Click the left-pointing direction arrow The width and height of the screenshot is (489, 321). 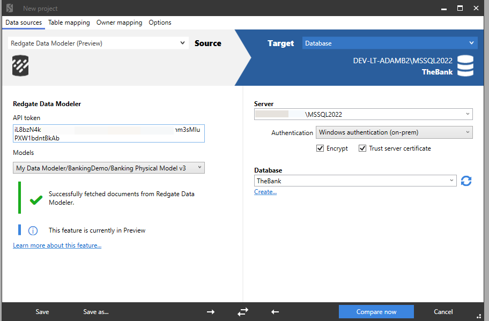[x=275, y=311]
